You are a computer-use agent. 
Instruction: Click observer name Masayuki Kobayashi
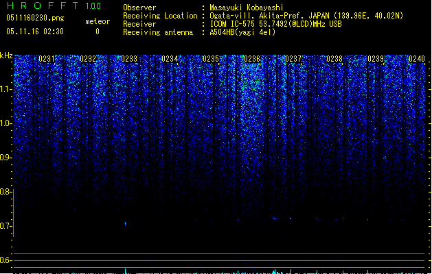[x=247, y=8]
